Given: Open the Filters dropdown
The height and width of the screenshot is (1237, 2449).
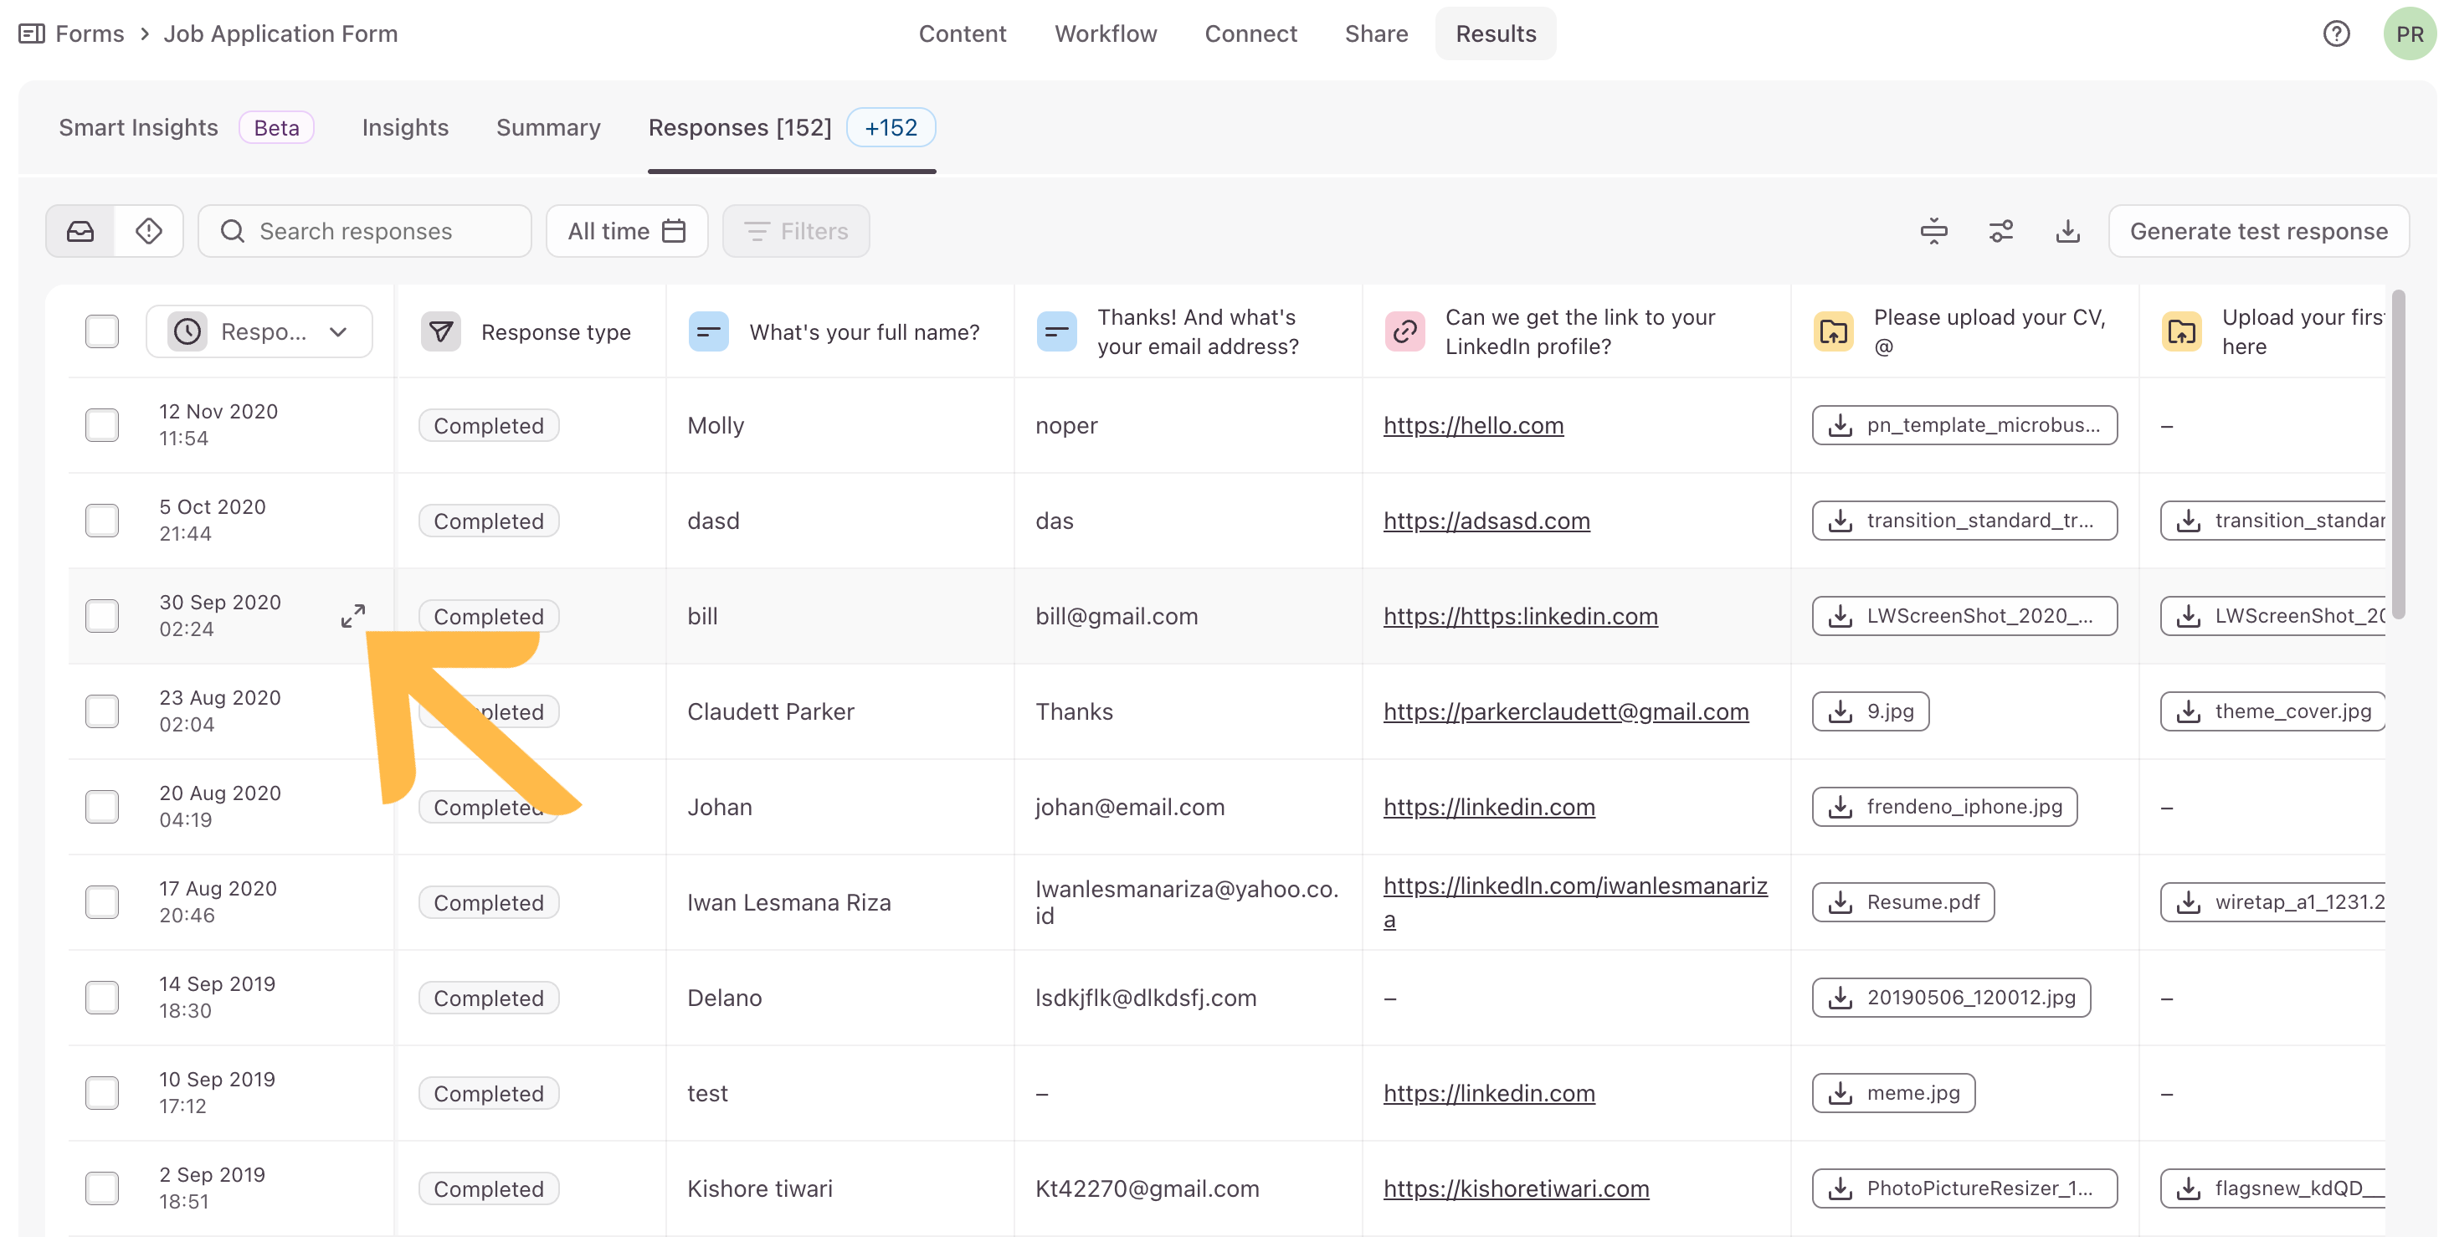Looking at the screenshot, I should 796,231.
